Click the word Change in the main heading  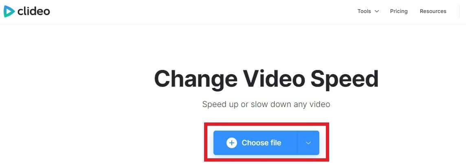pos(196,79)
